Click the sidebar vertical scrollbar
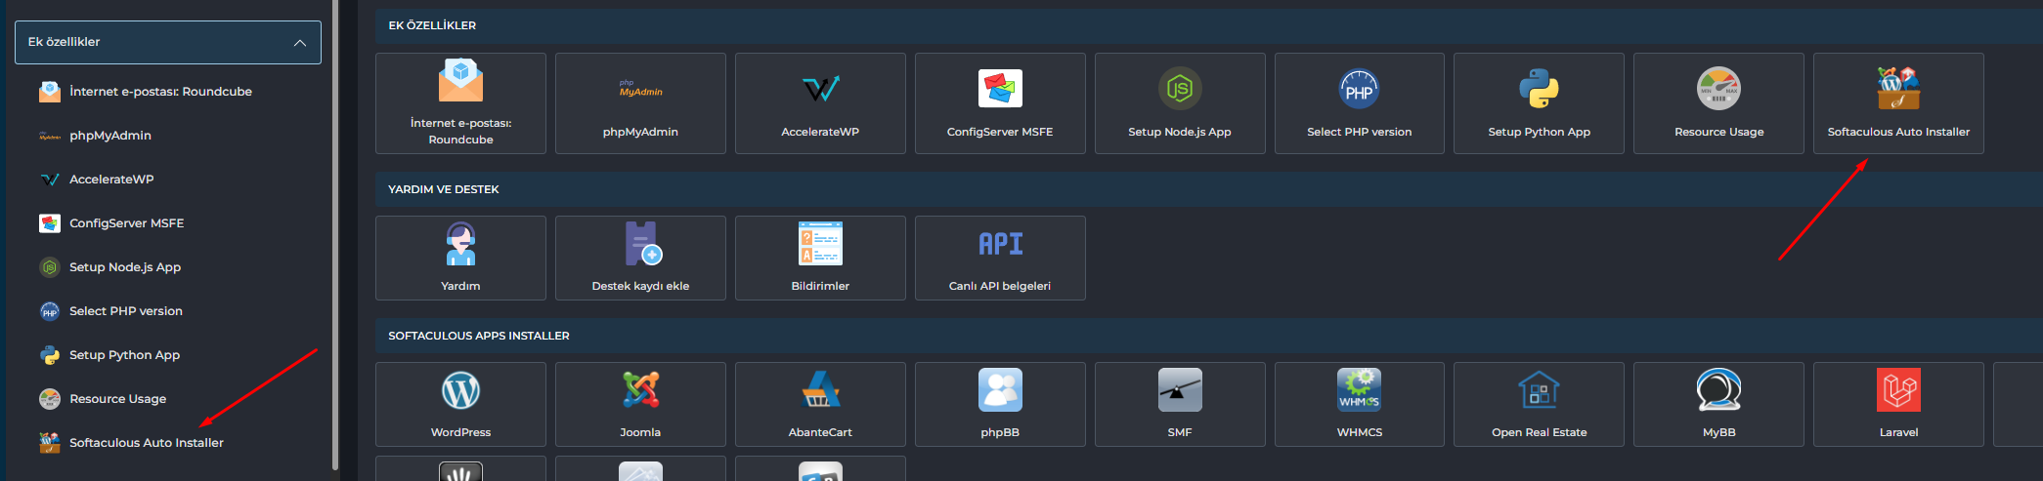Screen dimensions: 2043x481 [335, 234]
